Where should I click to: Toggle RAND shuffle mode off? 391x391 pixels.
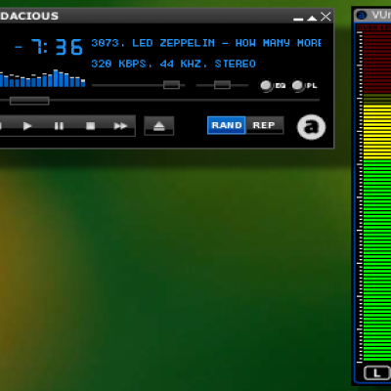[227, 125]
